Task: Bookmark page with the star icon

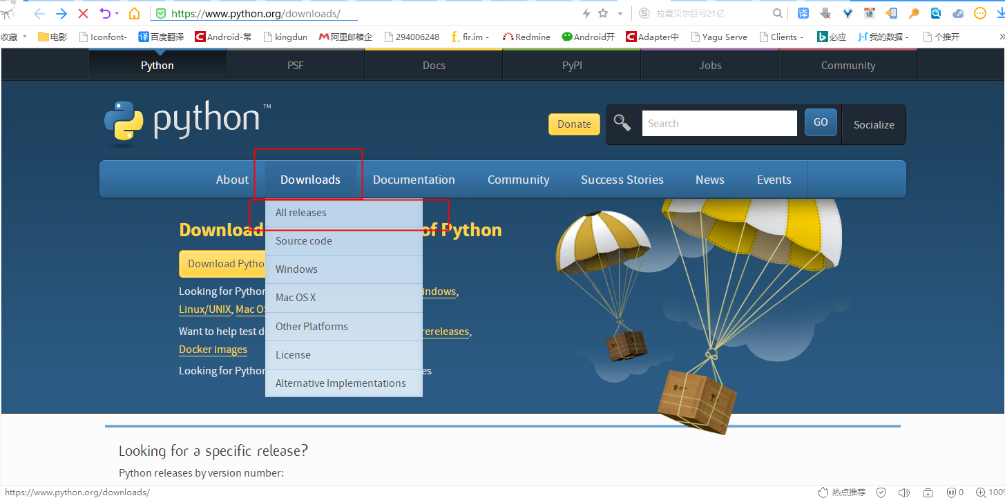Action: pyautogui.click(x=603, y=13)
